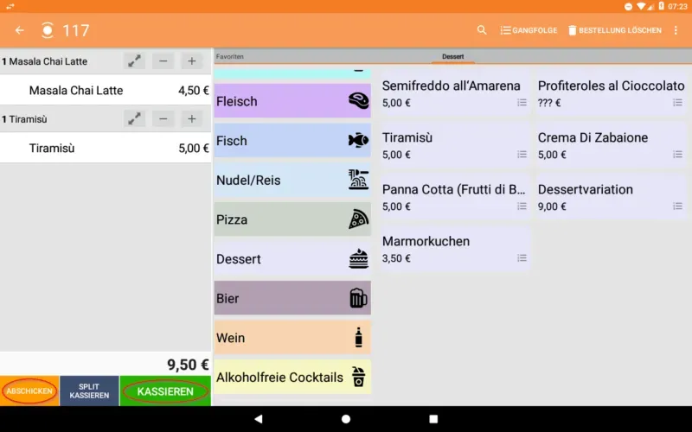Image resolution: width=692 pixels, height=432 pixels.
Task: Select the Wein category
Action: click(292, 338)
